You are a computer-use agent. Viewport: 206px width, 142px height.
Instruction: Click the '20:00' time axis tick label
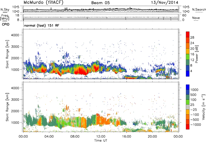coord(152,136)
